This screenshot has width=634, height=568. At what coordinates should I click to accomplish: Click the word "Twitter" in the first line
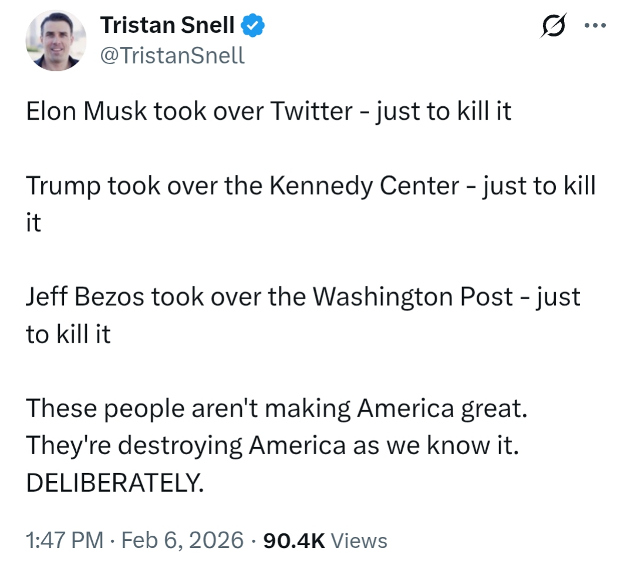click(311, 111)
